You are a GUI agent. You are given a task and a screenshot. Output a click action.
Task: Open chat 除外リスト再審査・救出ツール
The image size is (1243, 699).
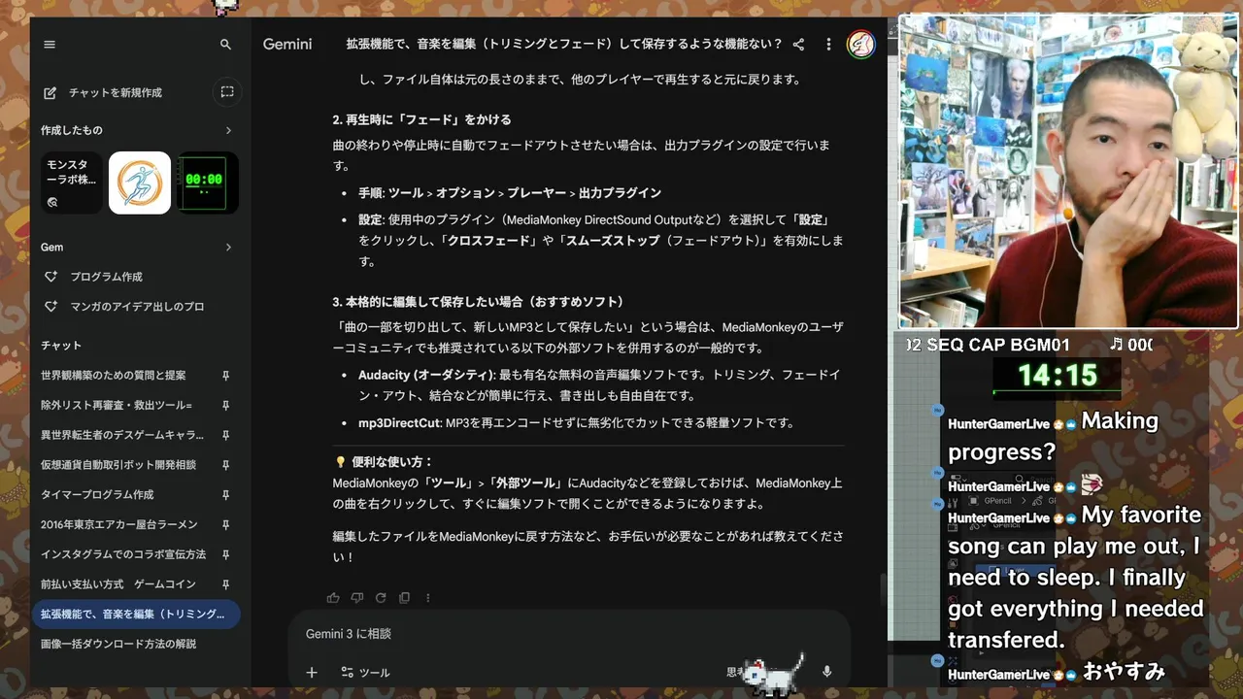point(117,406)
